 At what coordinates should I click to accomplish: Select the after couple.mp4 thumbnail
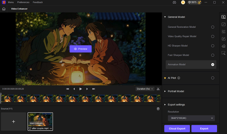click(x=40, y=120)
